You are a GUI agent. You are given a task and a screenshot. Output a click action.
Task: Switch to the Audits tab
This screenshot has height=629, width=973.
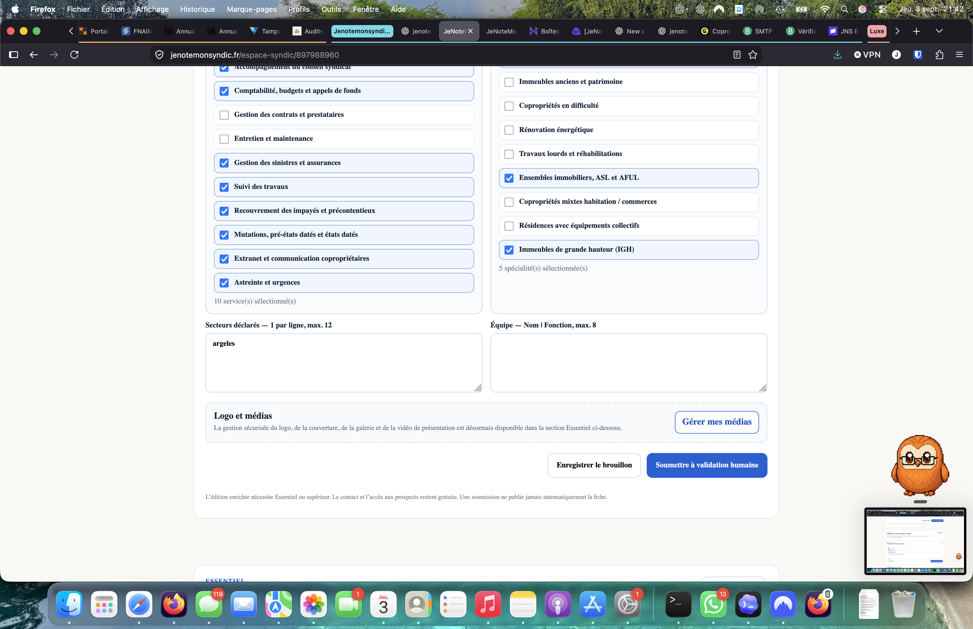coord(308,31)
